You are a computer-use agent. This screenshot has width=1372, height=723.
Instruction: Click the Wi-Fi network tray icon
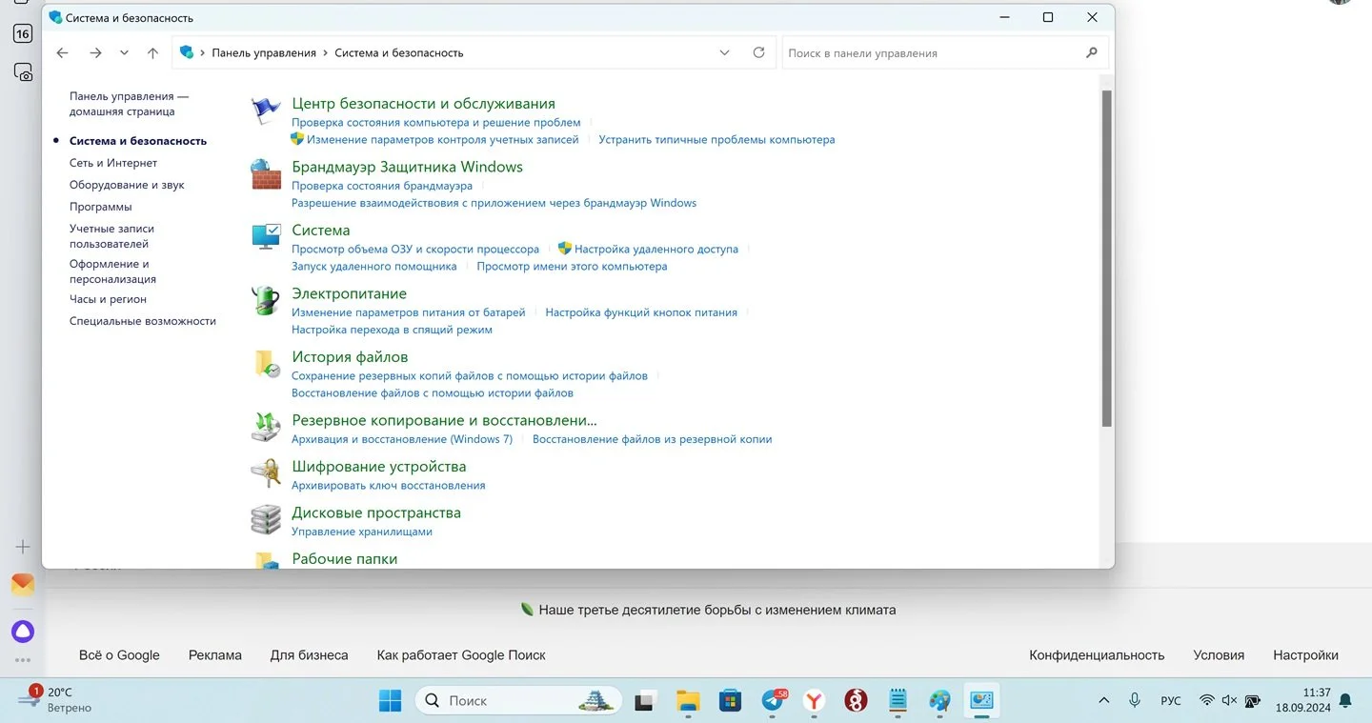(1206, 700)
